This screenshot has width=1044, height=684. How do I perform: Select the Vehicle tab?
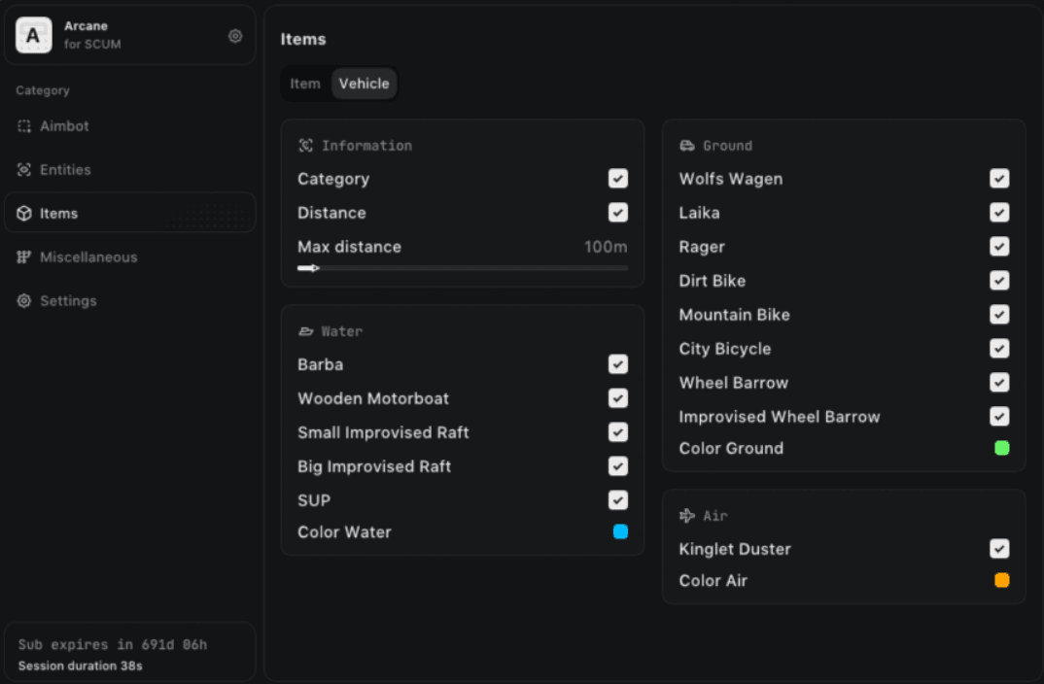[364, 84]
